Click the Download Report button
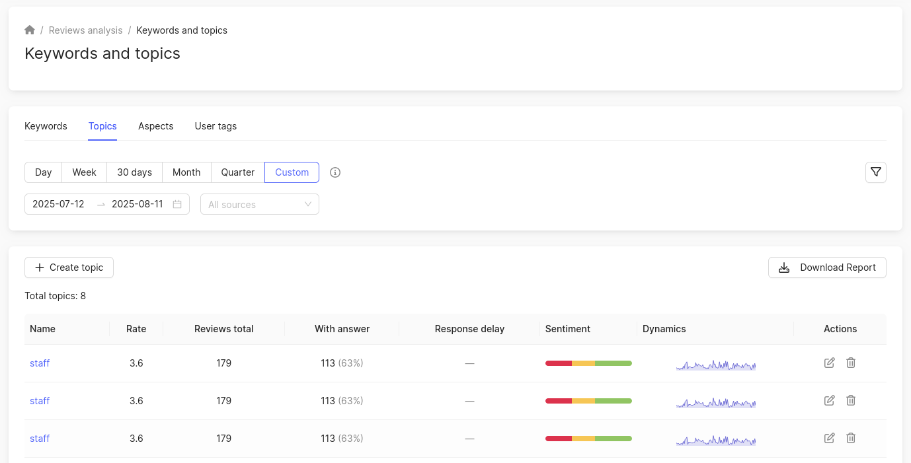This screenshot has width=911, height=463. coord(827,267)
